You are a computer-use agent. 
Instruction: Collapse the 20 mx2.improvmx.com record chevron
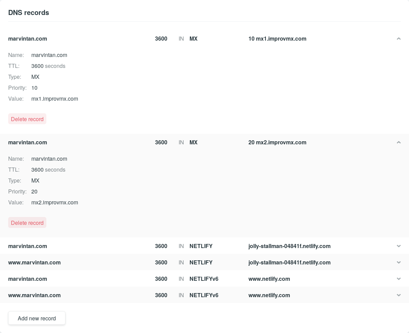[x=398, y=143]
